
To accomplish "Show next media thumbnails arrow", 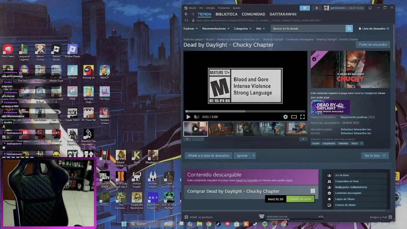I will [x=303, y=139].
